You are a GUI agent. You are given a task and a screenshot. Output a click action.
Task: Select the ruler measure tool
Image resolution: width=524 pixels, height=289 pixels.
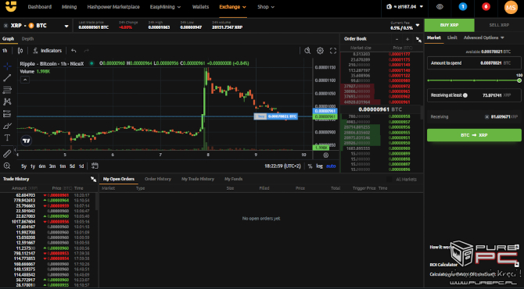tap(7, 154)
